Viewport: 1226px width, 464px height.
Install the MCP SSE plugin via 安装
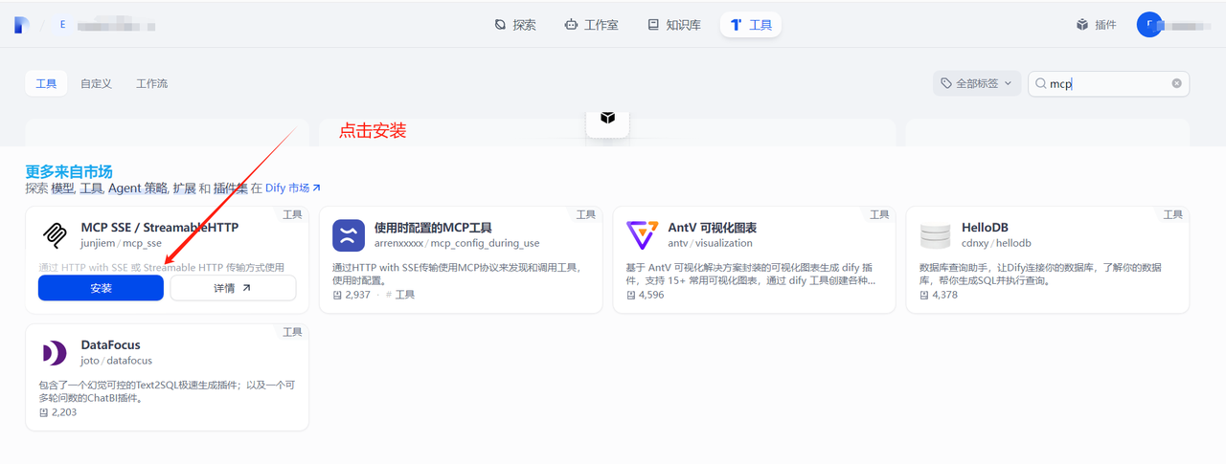pyautogui.click(x=101, y=288)
